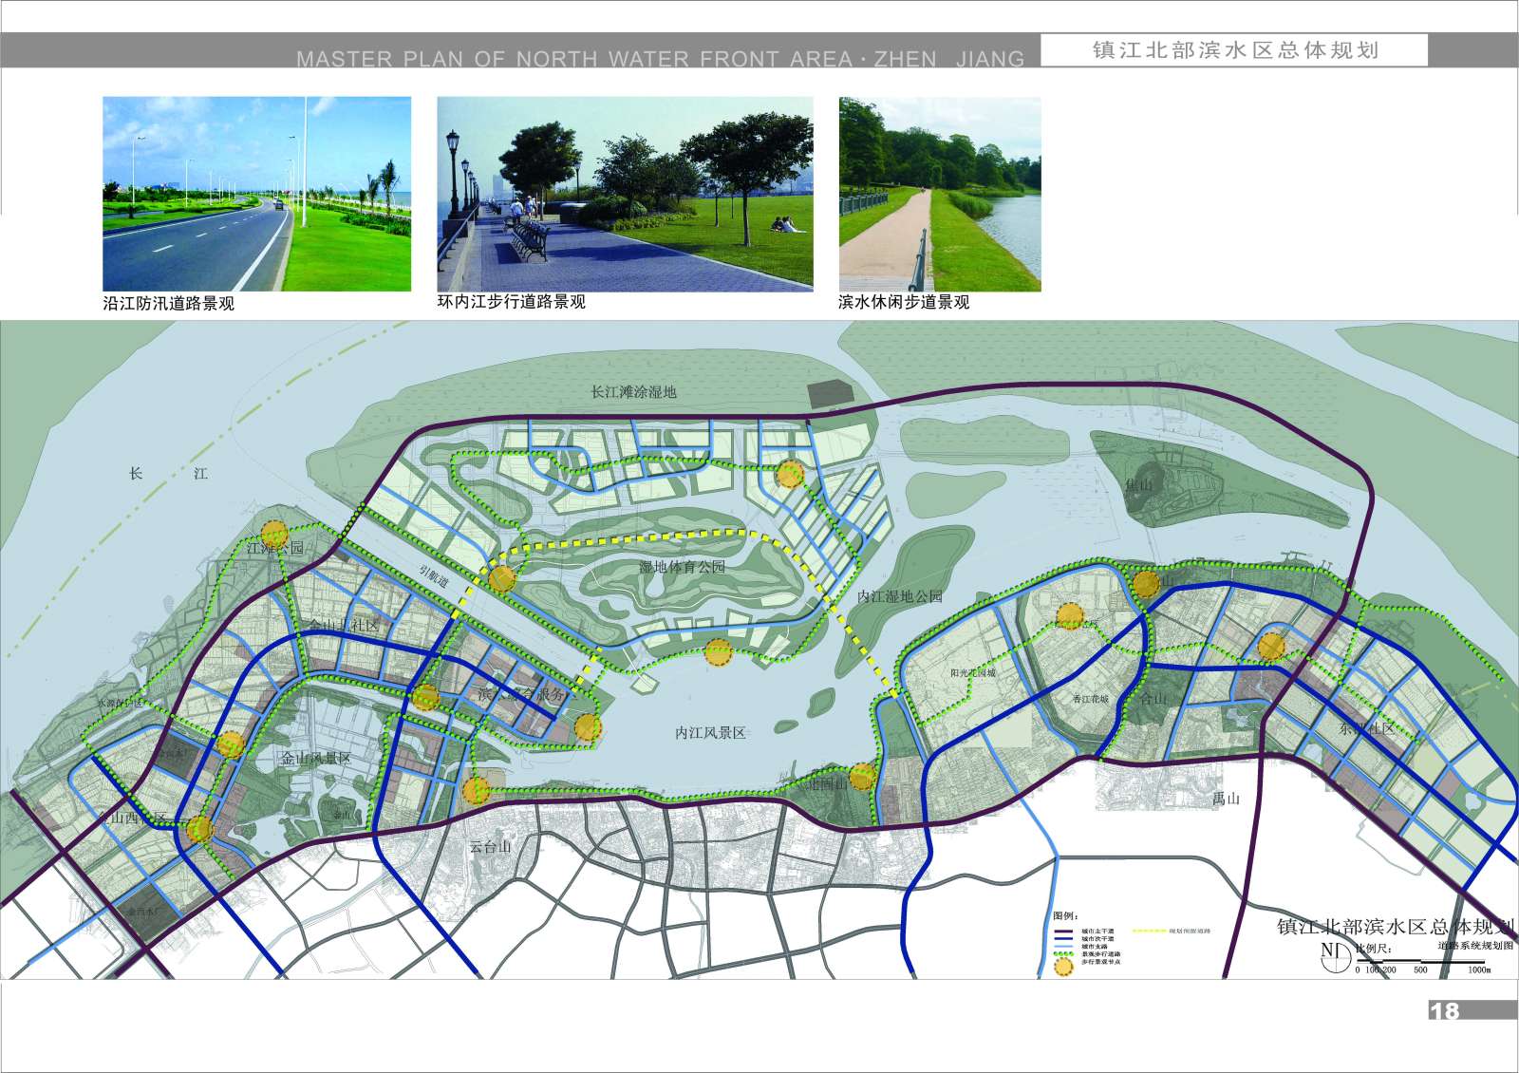Click the 香江花城 label

pos(1090,699)
